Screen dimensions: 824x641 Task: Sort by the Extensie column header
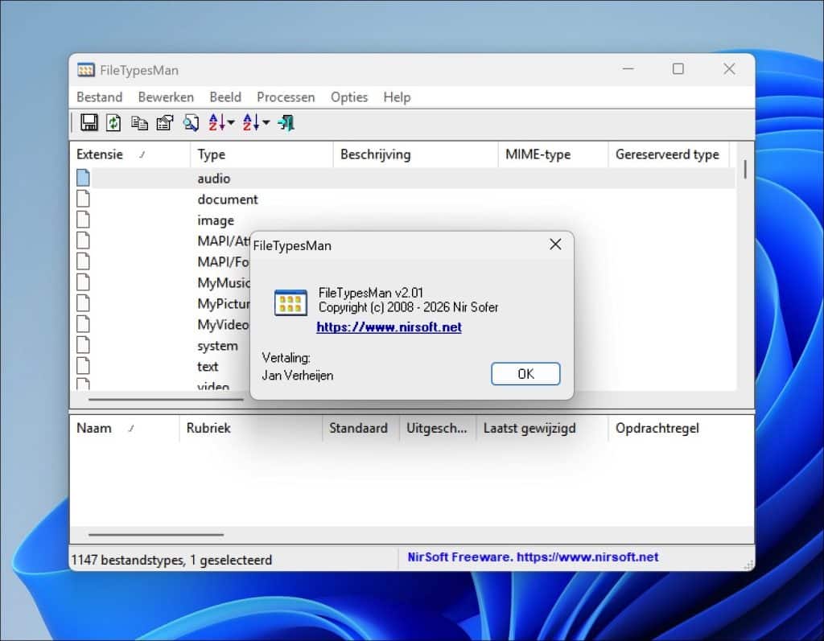click(x=130, y=154)
